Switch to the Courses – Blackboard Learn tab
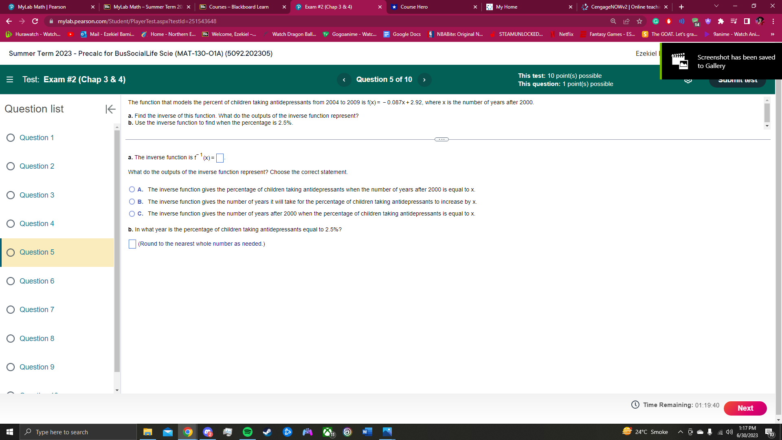 [x=238, y=7]
